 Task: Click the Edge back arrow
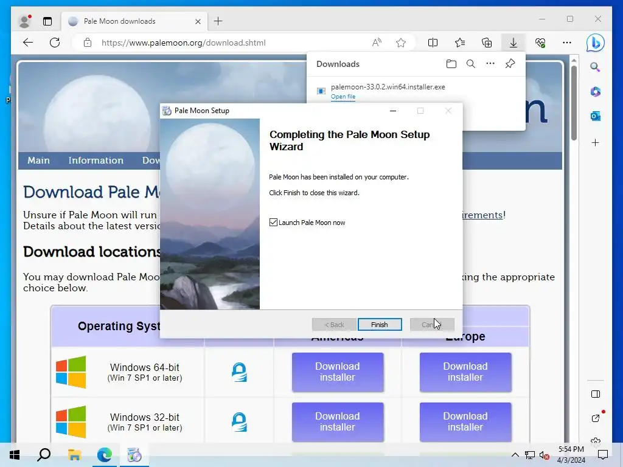28,43
